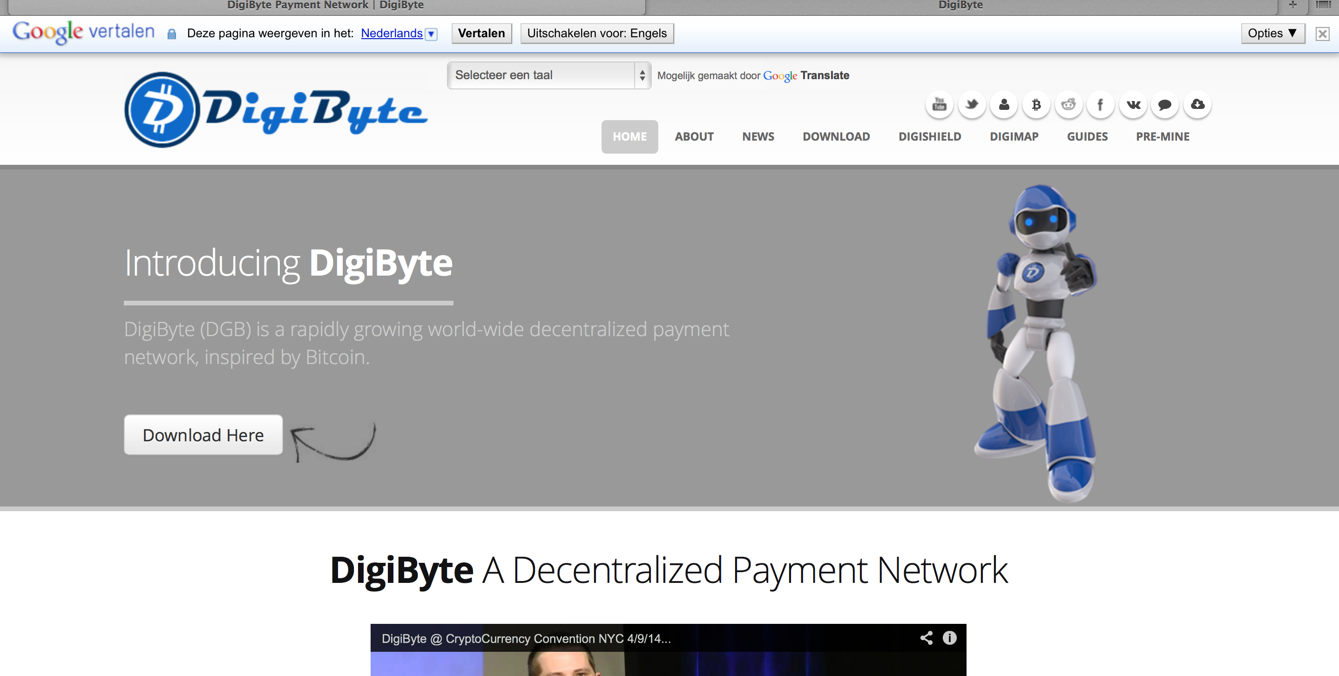The height and width of the screenshot is (676, 1339).
Task: Open the DIGIMAP navigation item
Action: (x=1014, y=137)
